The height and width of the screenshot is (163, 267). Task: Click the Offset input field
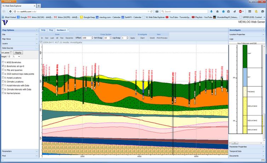(86, 38)
